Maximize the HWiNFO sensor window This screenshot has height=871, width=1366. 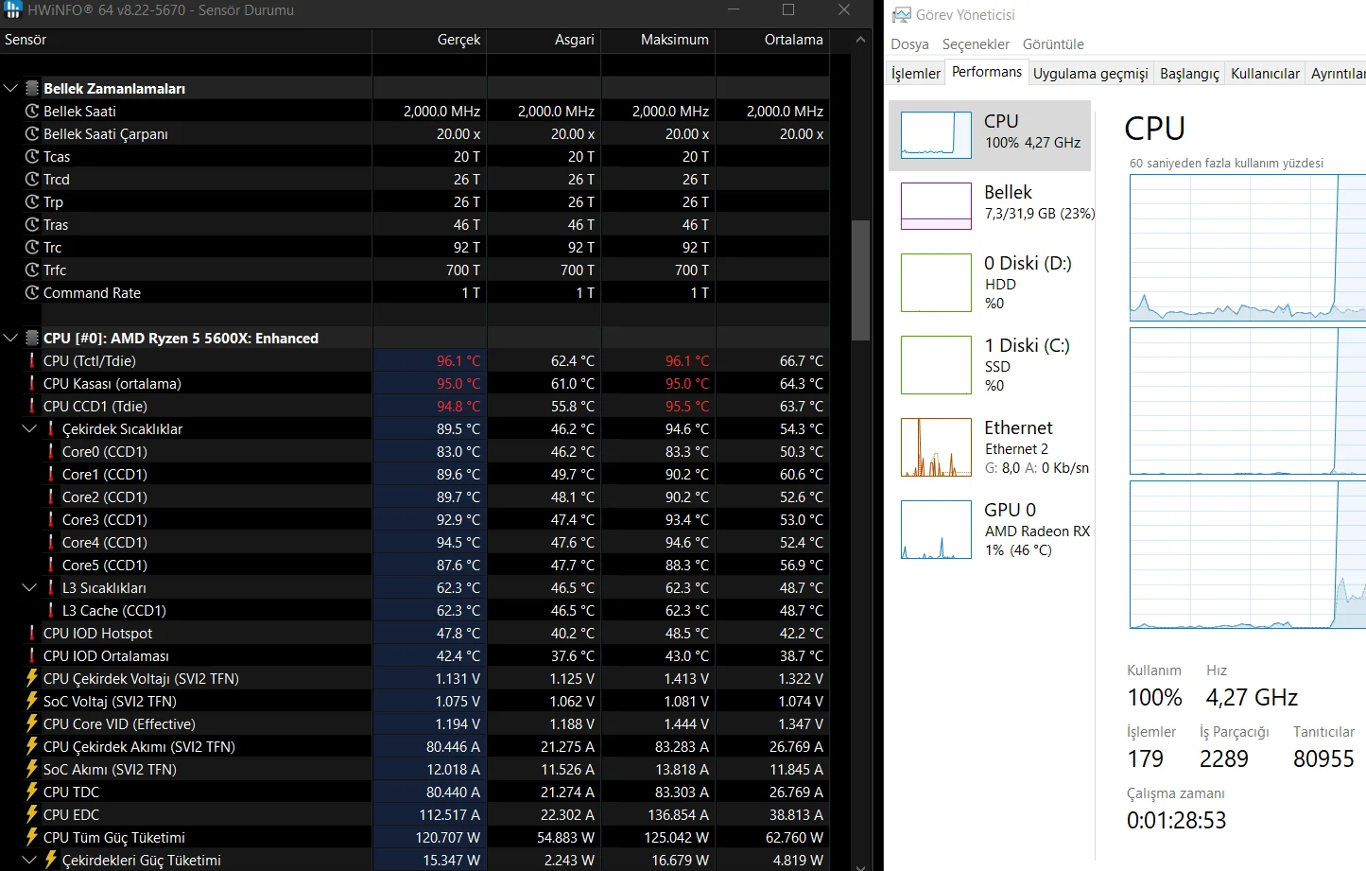point(788,9)
